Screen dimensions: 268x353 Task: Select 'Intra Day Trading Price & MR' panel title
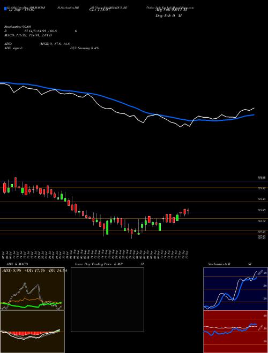coord(99,264)
